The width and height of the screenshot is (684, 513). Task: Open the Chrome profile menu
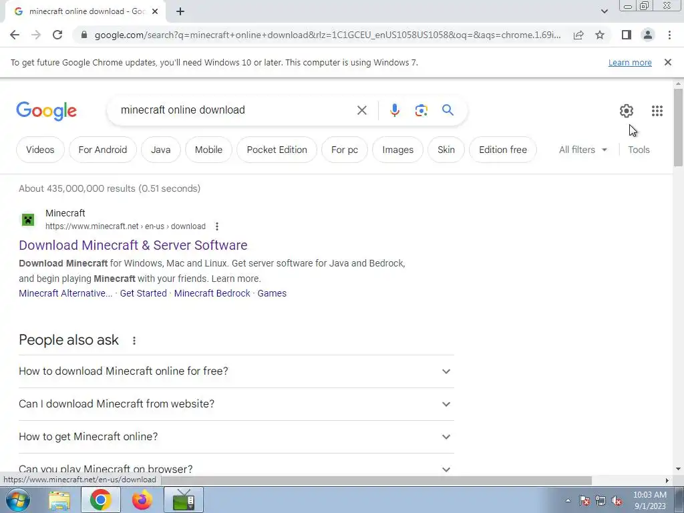[x=648, y=35]
